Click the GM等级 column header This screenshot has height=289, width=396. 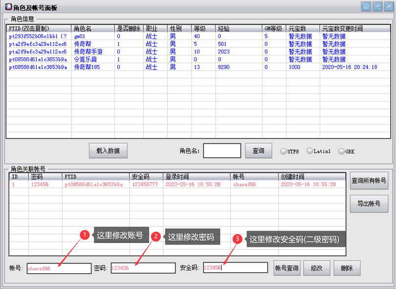[274, 28]
